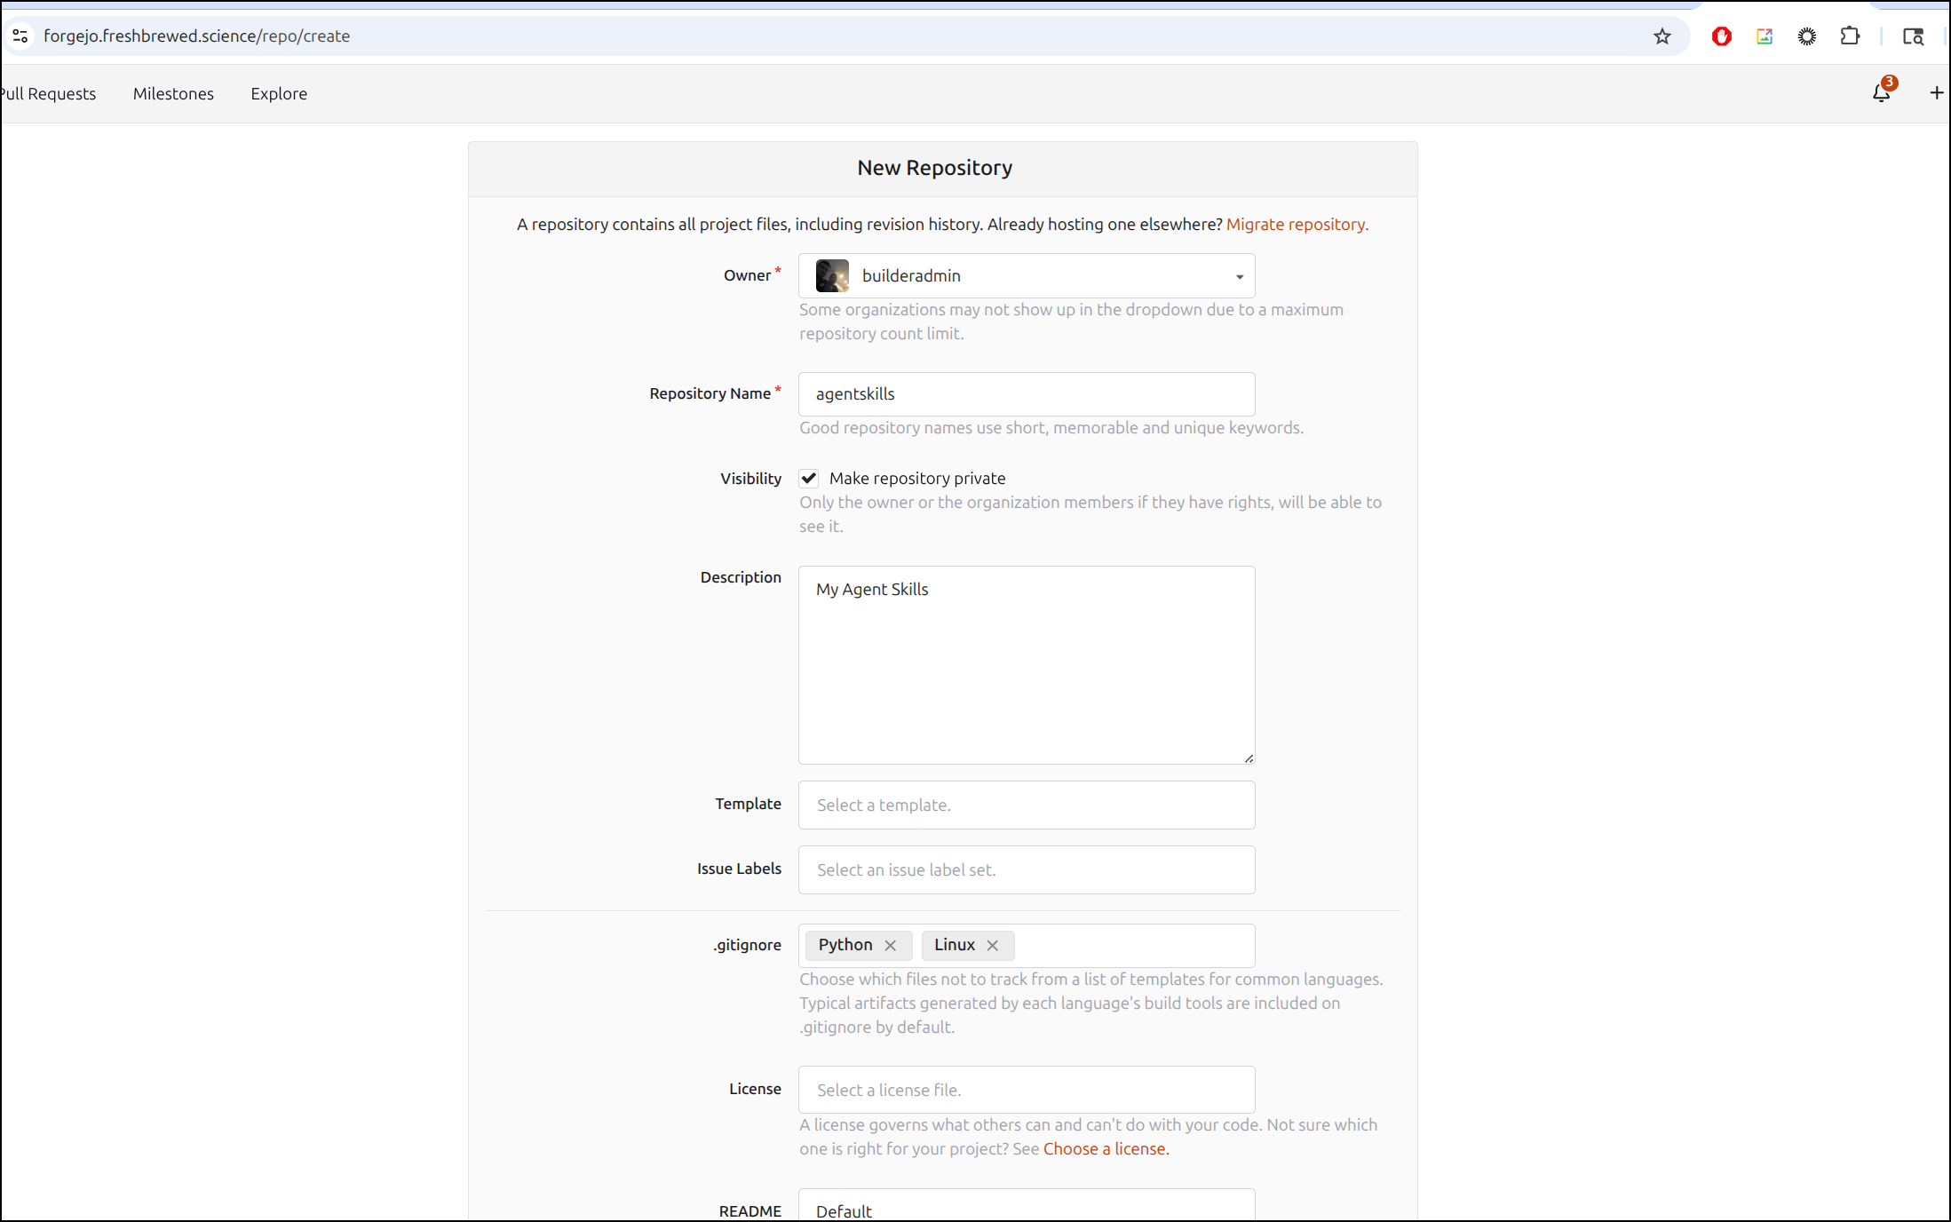Uncheck Make repository private checkbox

[x=809, y=479]
